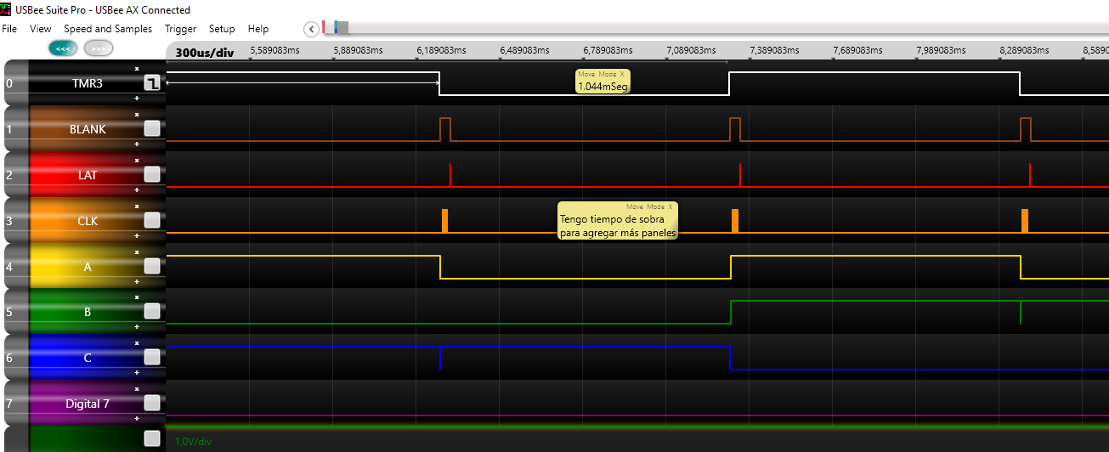Click the + below the LAT channel label

pos(137,190)
